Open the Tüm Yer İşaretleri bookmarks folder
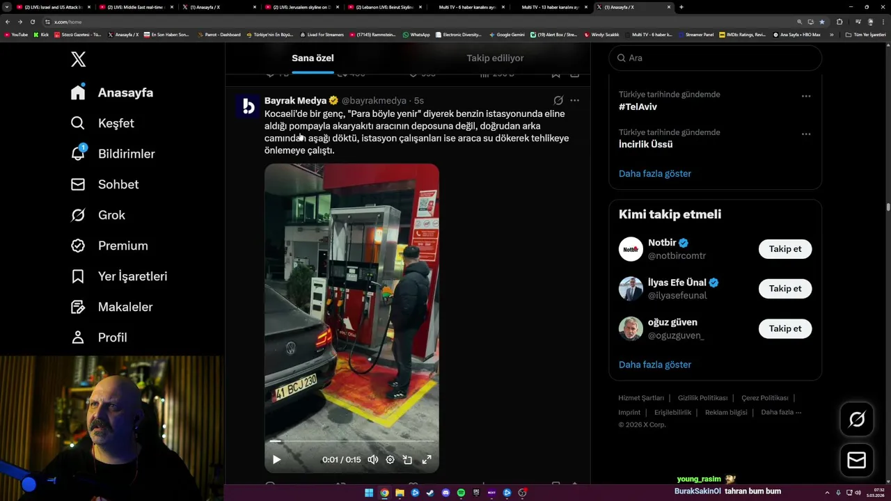Viewport: 891px width, 501px height. tap(865, 34)
